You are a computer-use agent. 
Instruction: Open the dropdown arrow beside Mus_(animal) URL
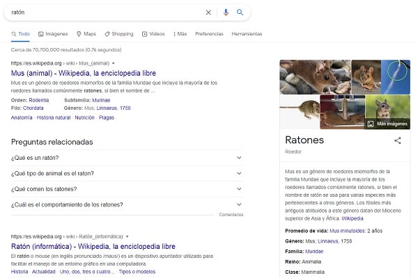click(114, 63)
